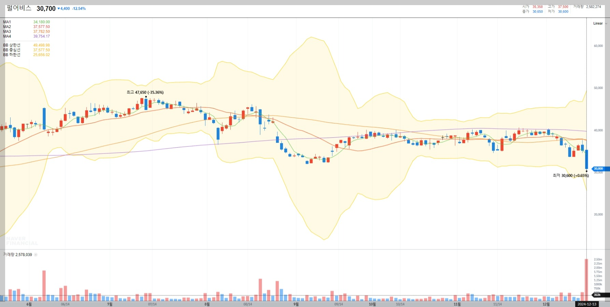
Task: Click the 08/14 date label on time axis
Action: (248, 304)
